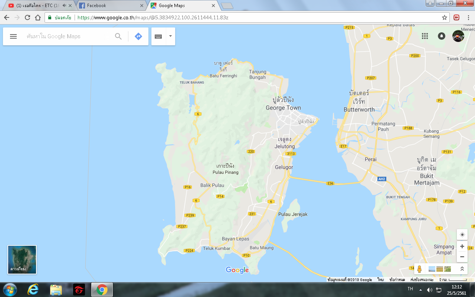
Task: Click the search magnifier icon
Action: pos(118,36)
